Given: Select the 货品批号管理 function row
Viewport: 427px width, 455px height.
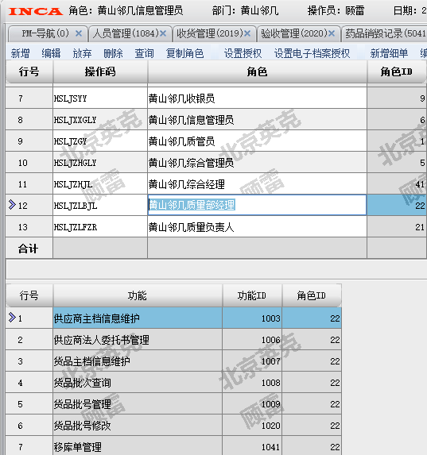Looking at the screenshot, I should point(173,404).
